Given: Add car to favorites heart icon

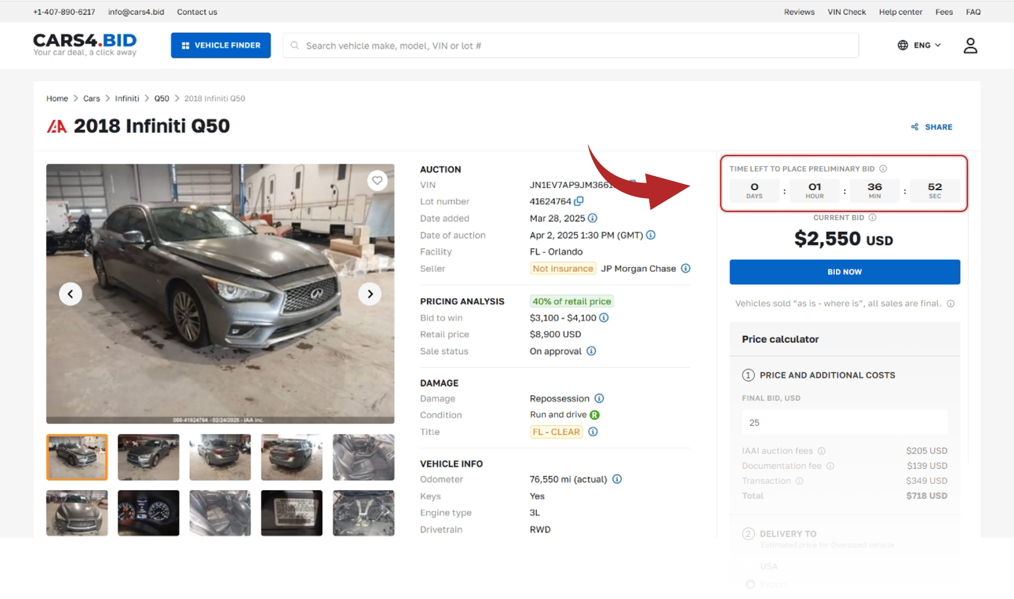Looking at the screenshot, I should 377,180.
